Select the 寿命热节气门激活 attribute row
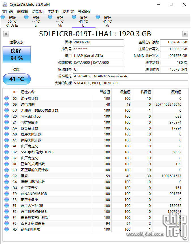 [93, 217]
